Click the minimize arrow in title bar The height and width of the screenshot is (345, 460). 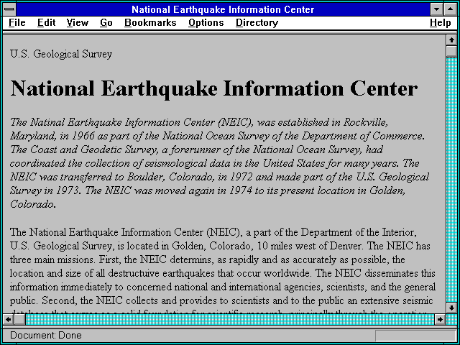[437, 9]
